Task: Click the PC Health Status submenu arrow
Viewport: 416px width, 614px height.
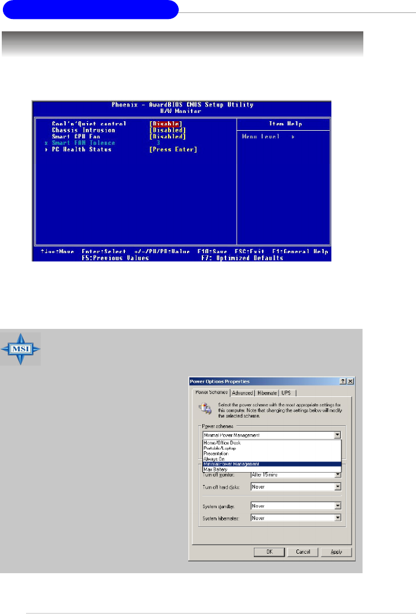Action: pos(47,150)
